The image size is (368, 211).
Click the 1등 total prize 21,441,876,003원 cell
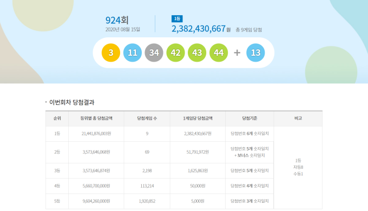[96, 134]
